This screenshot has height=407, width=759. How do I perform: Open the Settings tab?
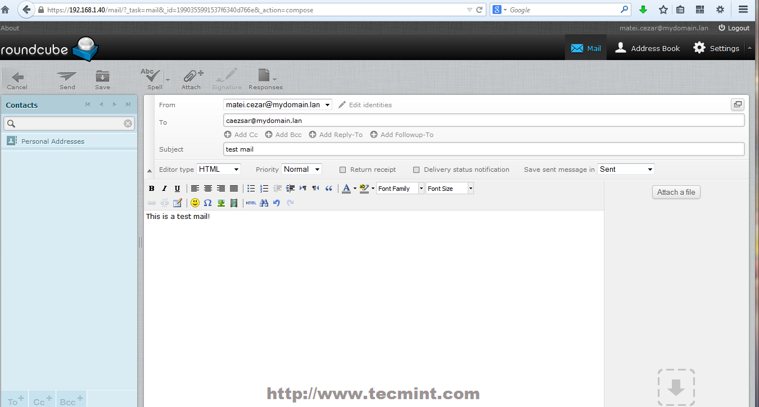[716, 48]
